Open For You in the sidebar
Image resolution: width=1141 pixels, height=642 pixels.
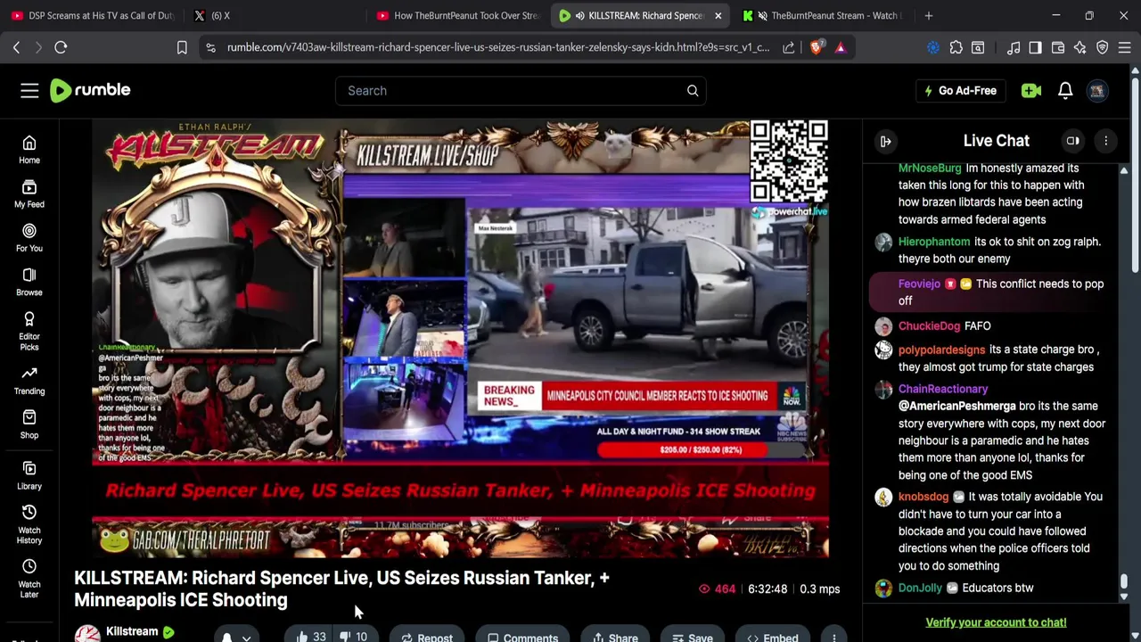pyautogui.click(x=29, y=237)
